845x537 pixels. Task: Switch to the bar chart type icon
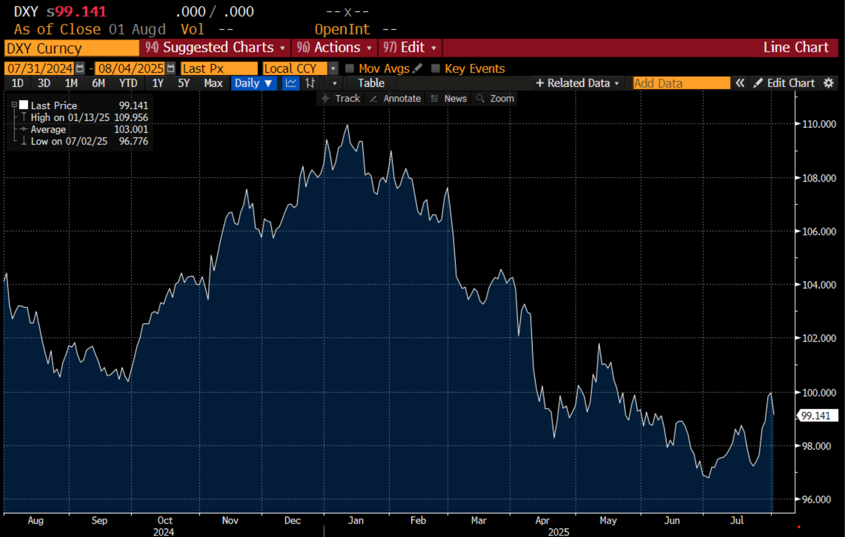click(310, 83)
